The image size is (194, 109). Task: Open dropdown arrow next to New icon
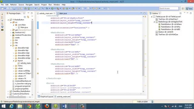coord(5,8)
